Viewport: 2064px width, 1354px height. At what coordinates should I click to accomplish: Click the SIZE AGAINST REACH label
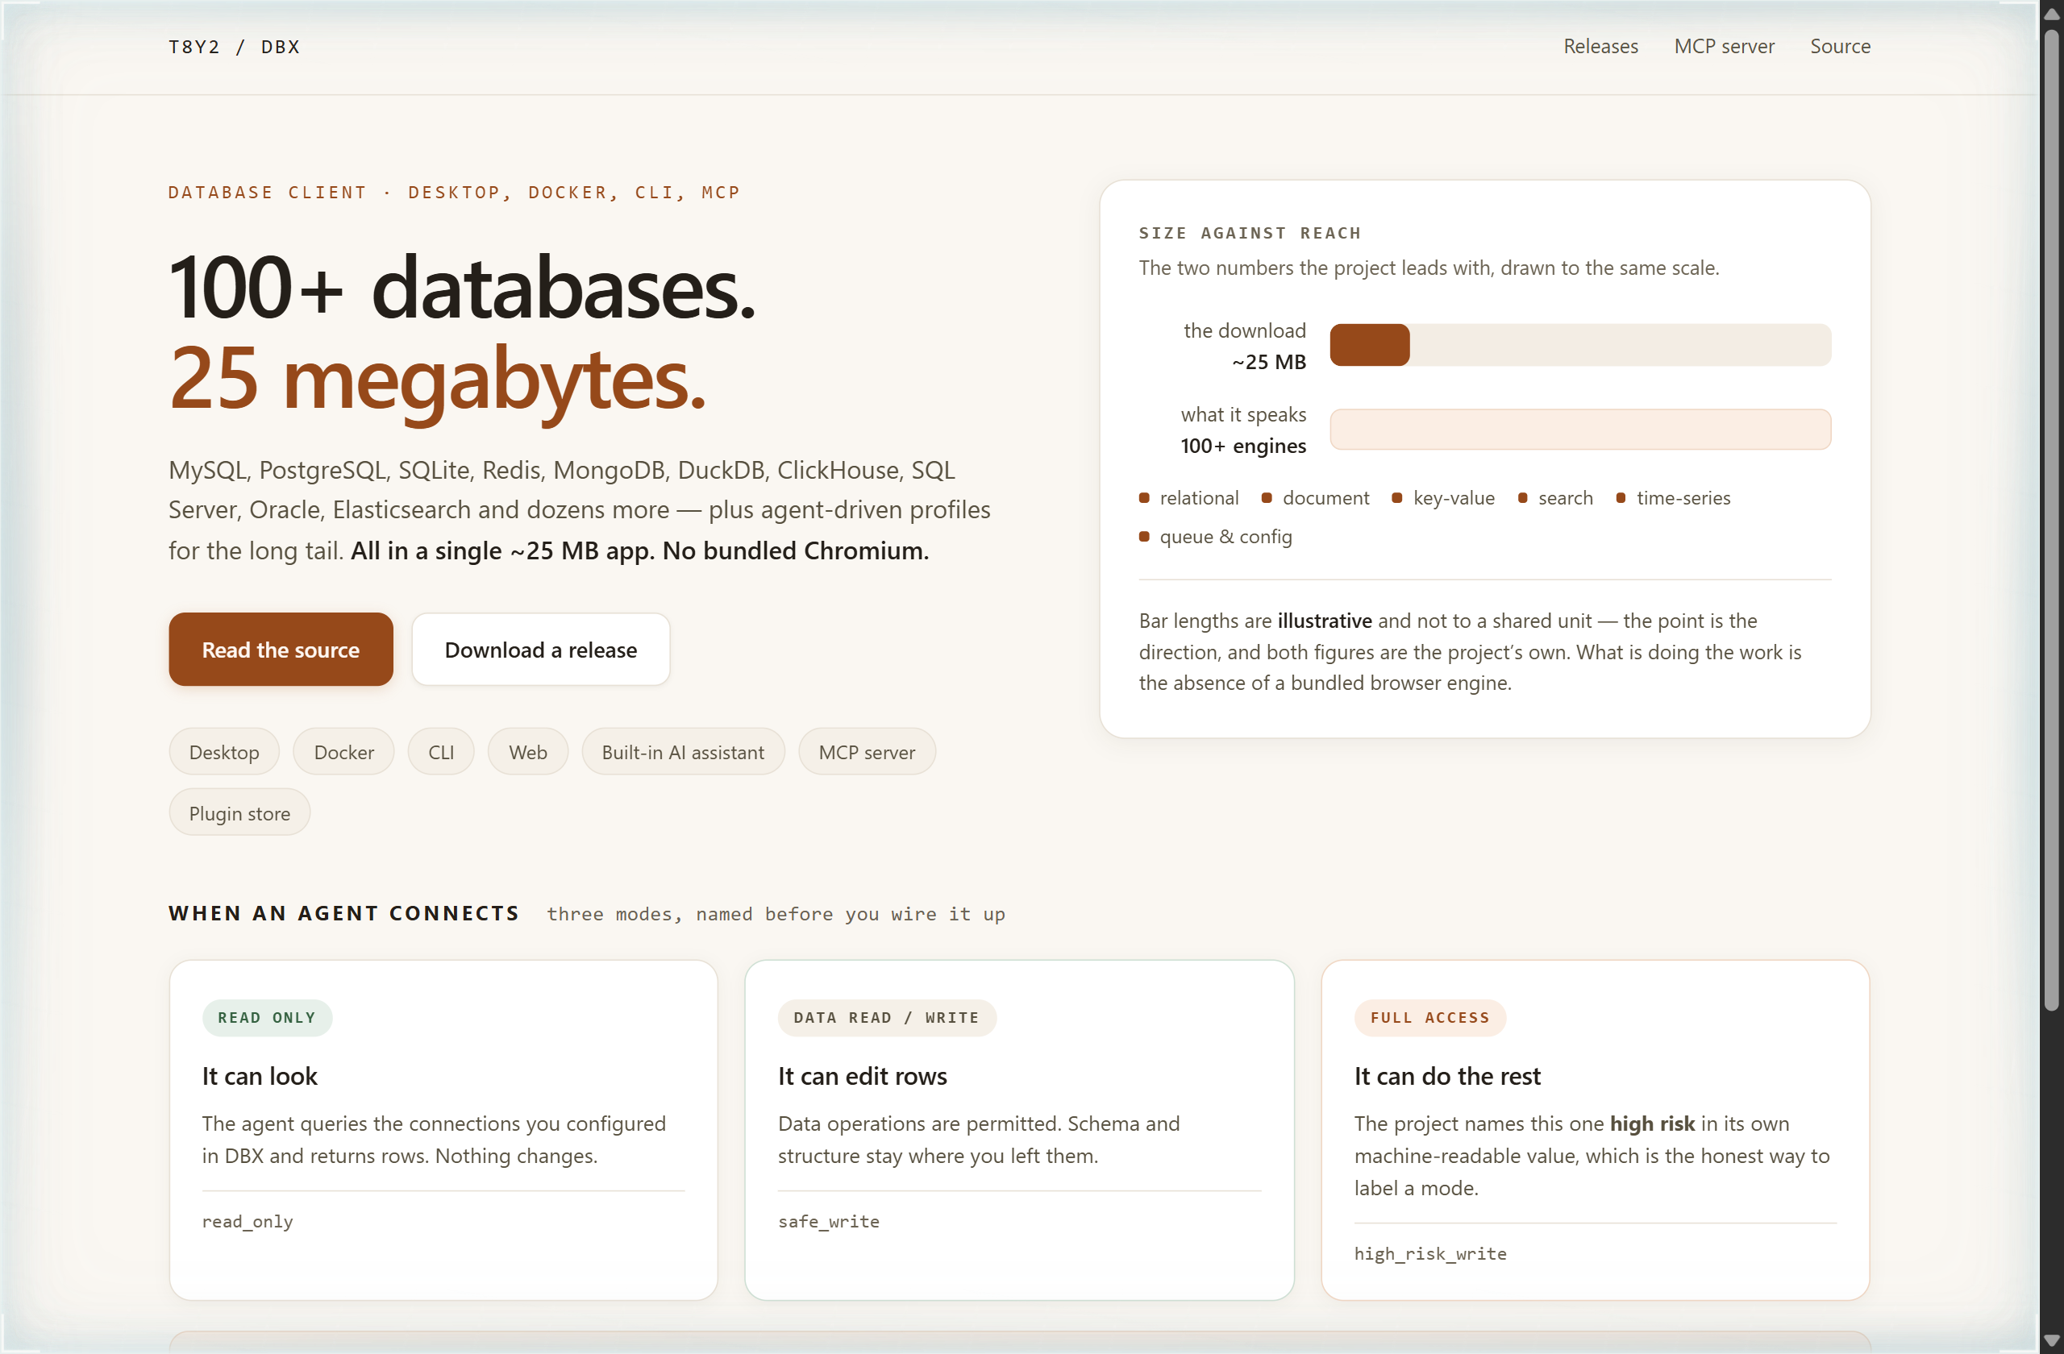[1250, 232]
